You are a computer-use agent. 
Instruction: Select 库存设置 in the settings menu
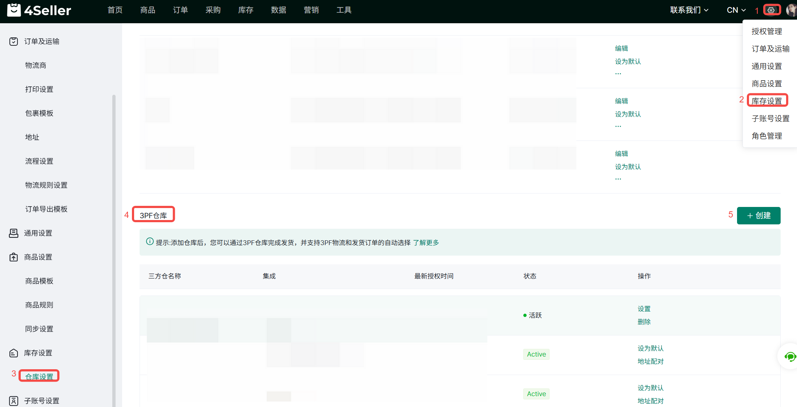(x=767, y=101)
